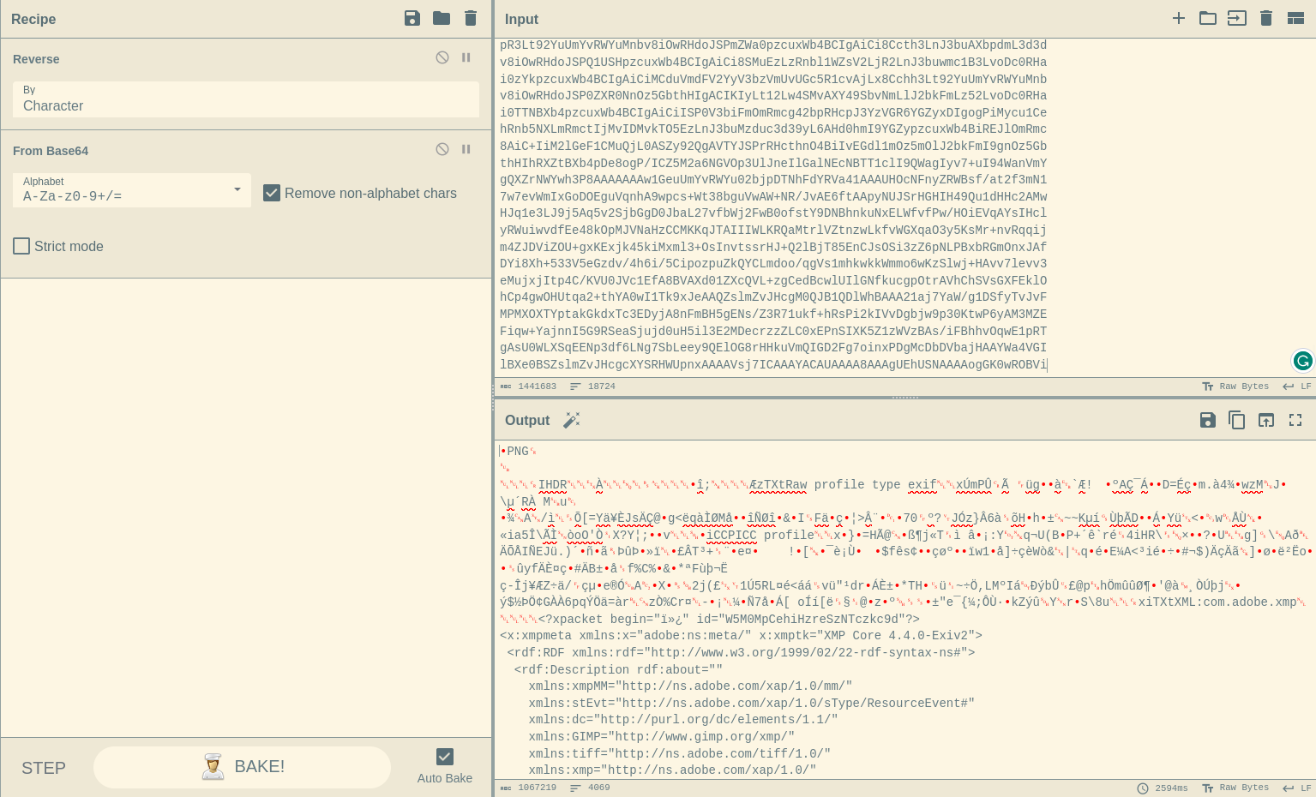The width and height of the screenshot is (1316, 797).
Task: Uncheck Remove non-alphabet chars
Action: (x=272, y=193)
